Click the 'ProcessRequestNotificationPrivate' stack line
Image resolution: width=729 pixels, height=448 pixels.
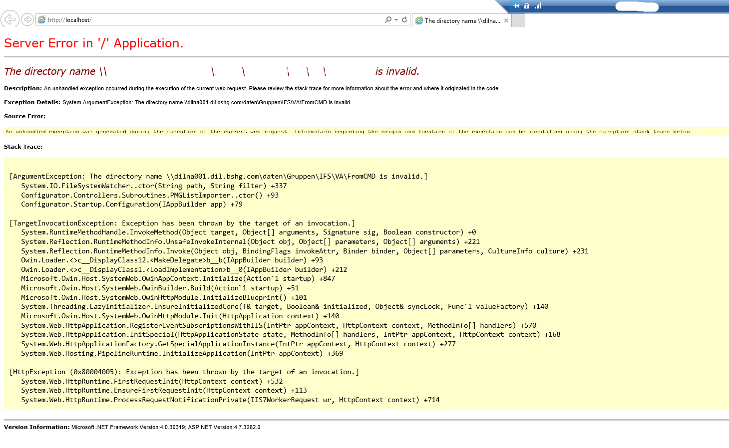click(230, 400)
